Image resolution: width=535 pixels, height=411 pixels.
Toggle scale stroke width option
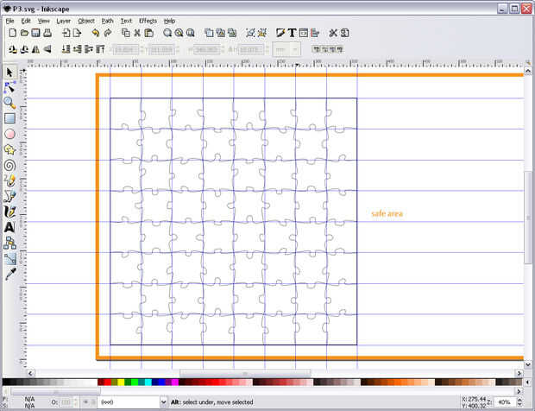[316, 49]
